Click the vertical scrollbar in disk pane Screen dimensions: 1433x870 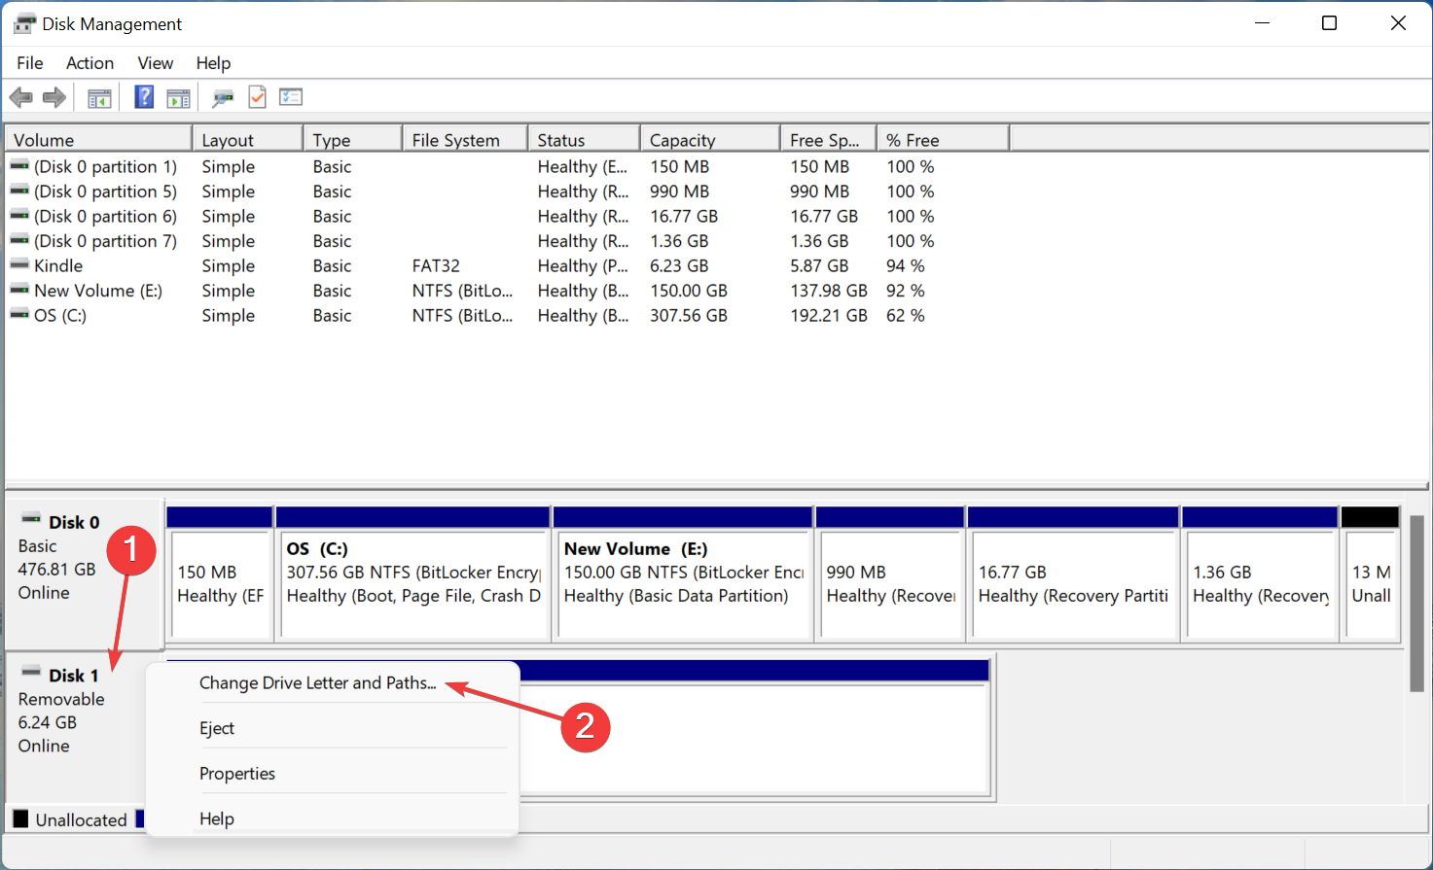(x=1416, y=603)
